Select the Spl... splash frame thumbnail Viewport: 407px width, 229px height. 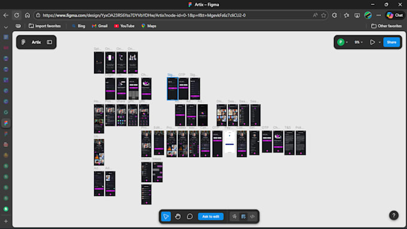(x=99, y=62)
